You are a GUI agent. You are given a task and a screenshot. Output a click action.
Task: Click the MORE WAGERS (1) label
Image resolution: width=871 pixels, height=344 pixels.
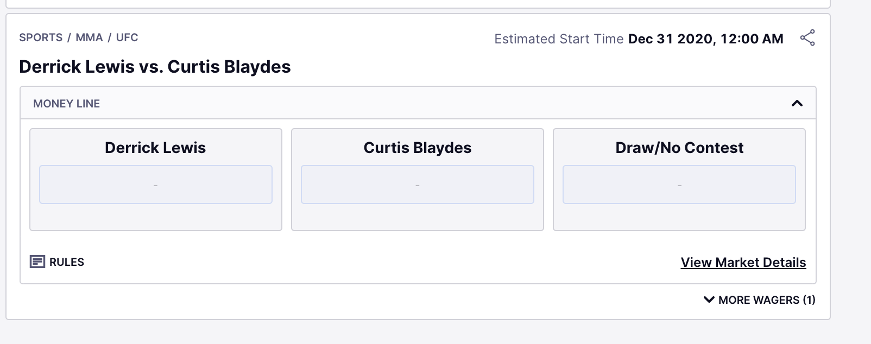tap(766, 300)
